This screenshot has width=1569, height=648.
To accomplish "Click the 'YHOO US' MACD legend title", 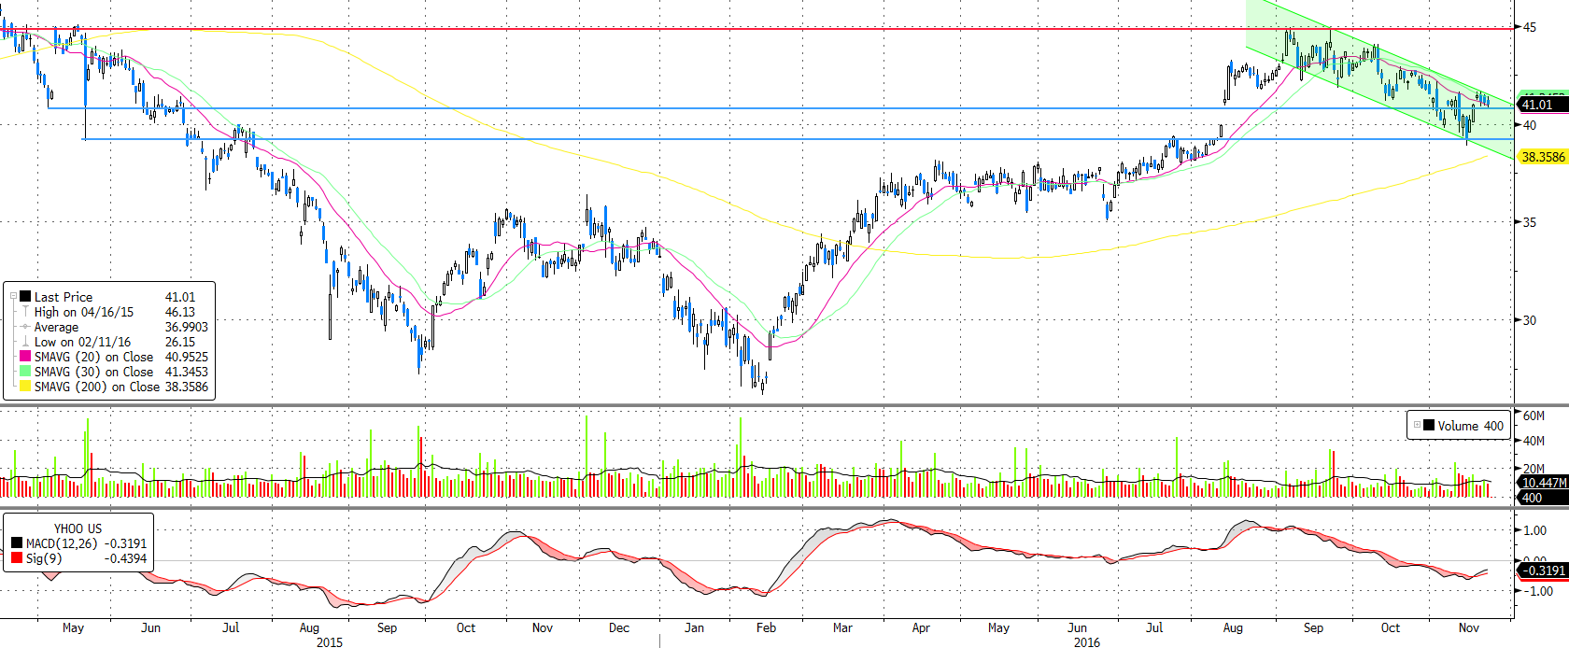I will 78,528.
